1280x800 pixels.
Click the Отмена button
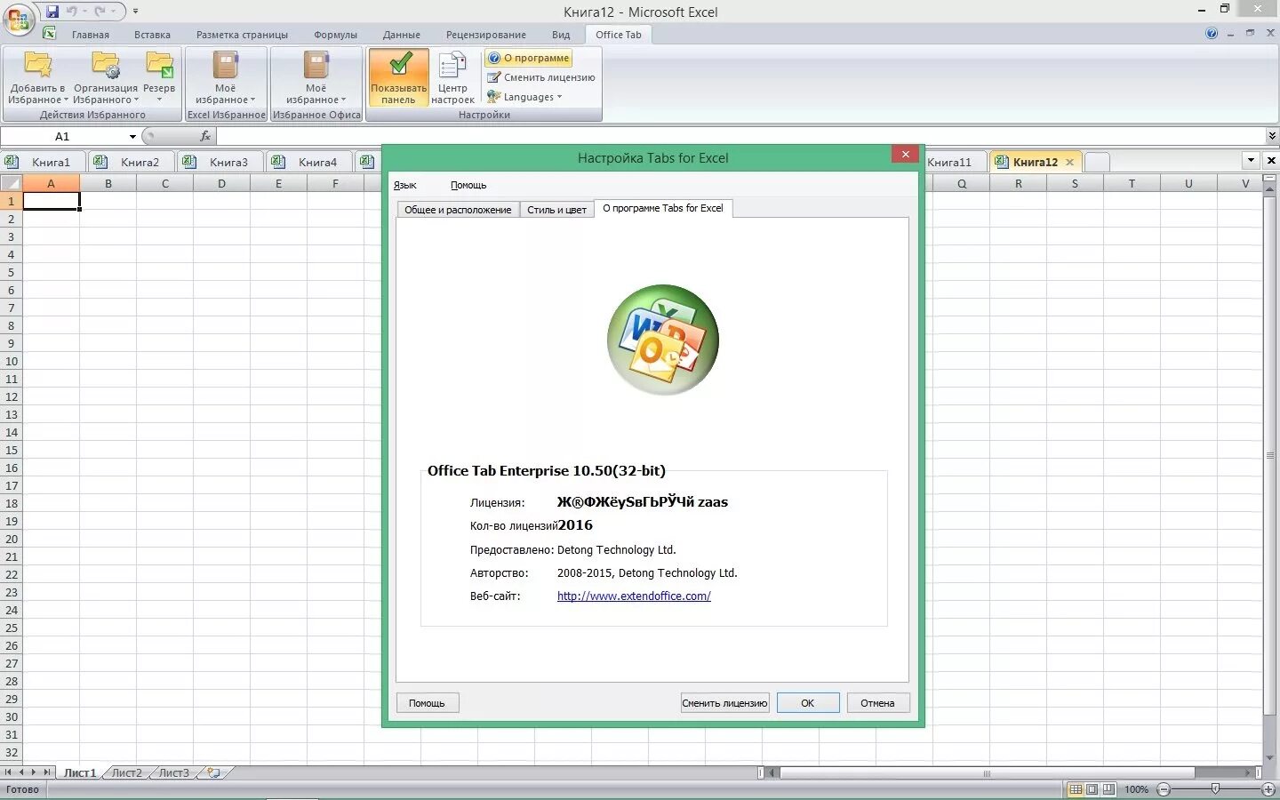[x=877, y=703]
